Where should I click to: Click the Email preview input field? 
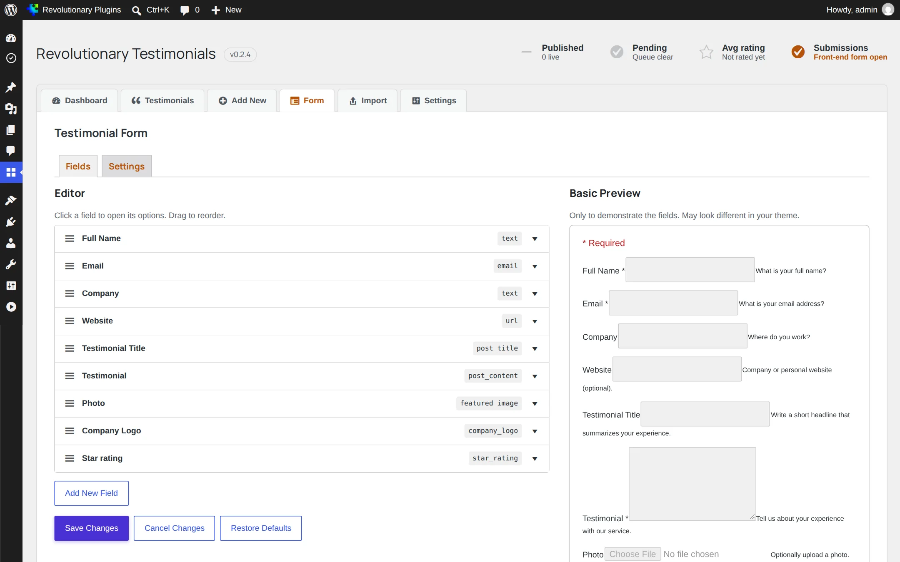(673, 303)
